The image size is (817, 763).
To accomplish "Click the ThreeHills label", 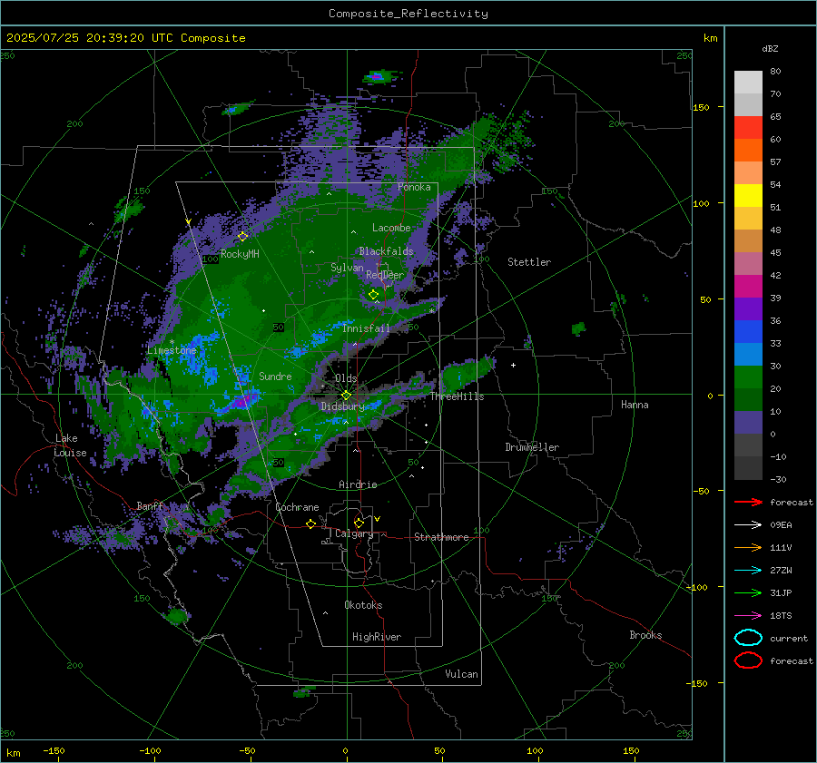I will pyautogui.click(x=457, y=396).
